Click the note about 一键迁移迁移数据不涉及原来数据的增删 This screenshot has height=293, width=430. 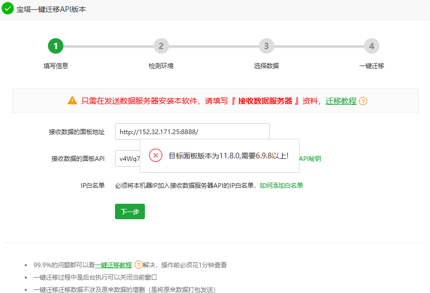(x=124, y=290)
